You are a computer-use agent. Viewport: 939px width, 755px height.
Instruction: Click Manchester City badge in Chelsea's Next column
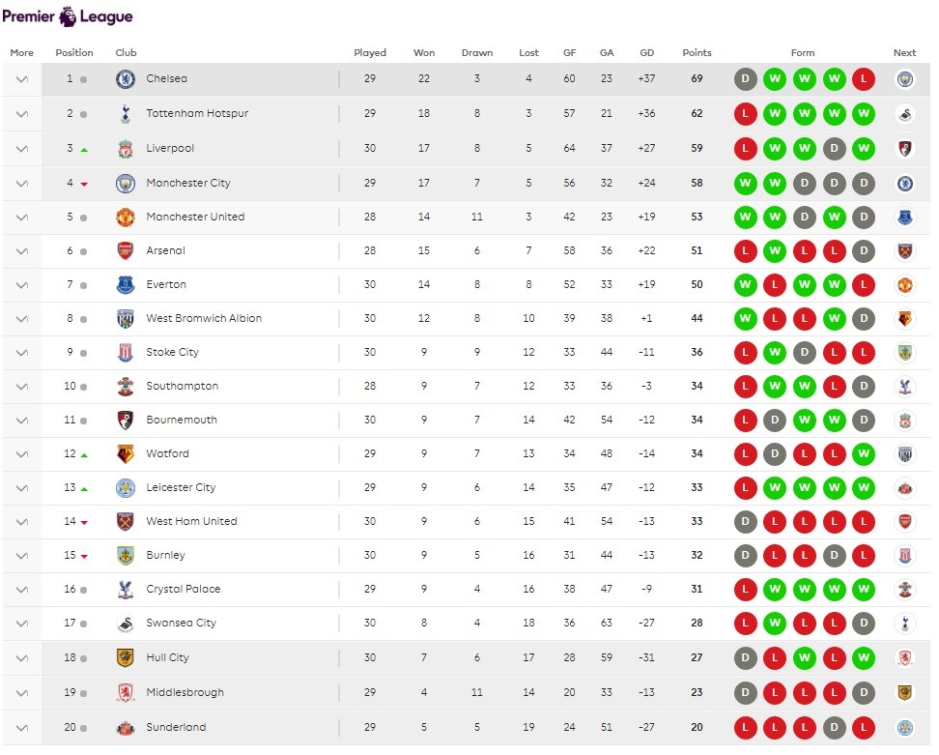pos(905,79)
